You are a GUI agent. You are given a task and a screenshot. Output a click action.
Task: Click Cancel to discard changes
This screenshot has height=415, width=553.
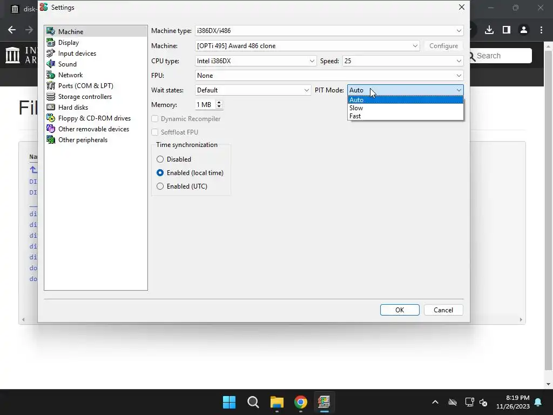(443, 310)
